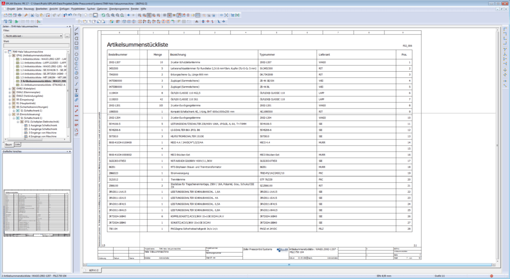Image resolution: width=510 pixels, height=279 pixels.
Task: Select page '3 Eingänge von Maschine'
Action: click(x=42, y=133)
